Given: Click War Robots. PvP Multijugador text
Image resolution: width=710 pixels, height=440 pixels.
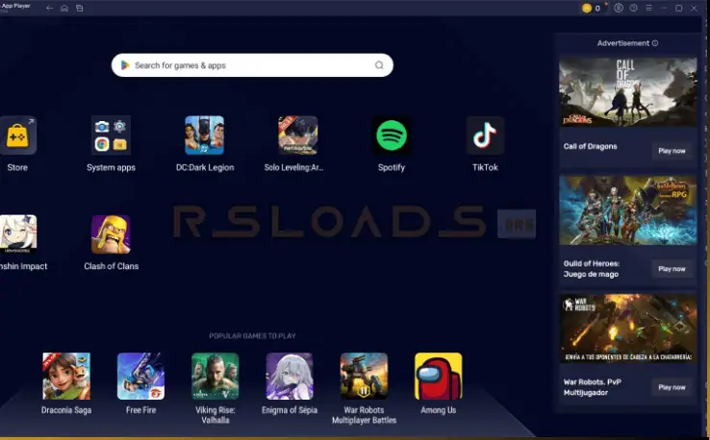Looking at the screenshot, I should 593,387.
